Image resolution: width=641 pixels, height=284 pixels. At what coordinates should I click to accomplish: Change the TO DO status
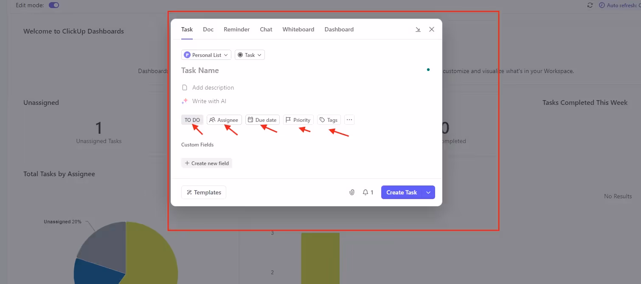pyautogui.click(x=192, y=120)
